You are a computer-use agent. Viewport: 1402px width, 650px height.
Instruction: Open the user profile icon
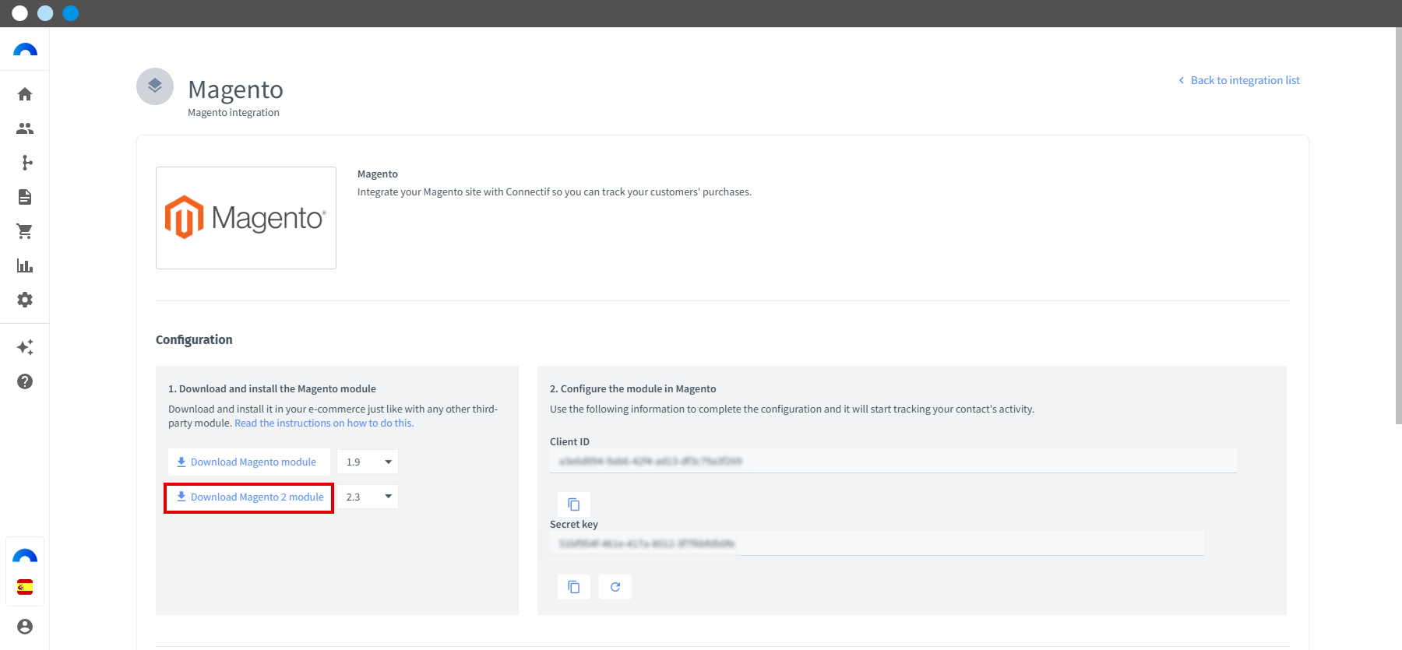coord(25,627)
